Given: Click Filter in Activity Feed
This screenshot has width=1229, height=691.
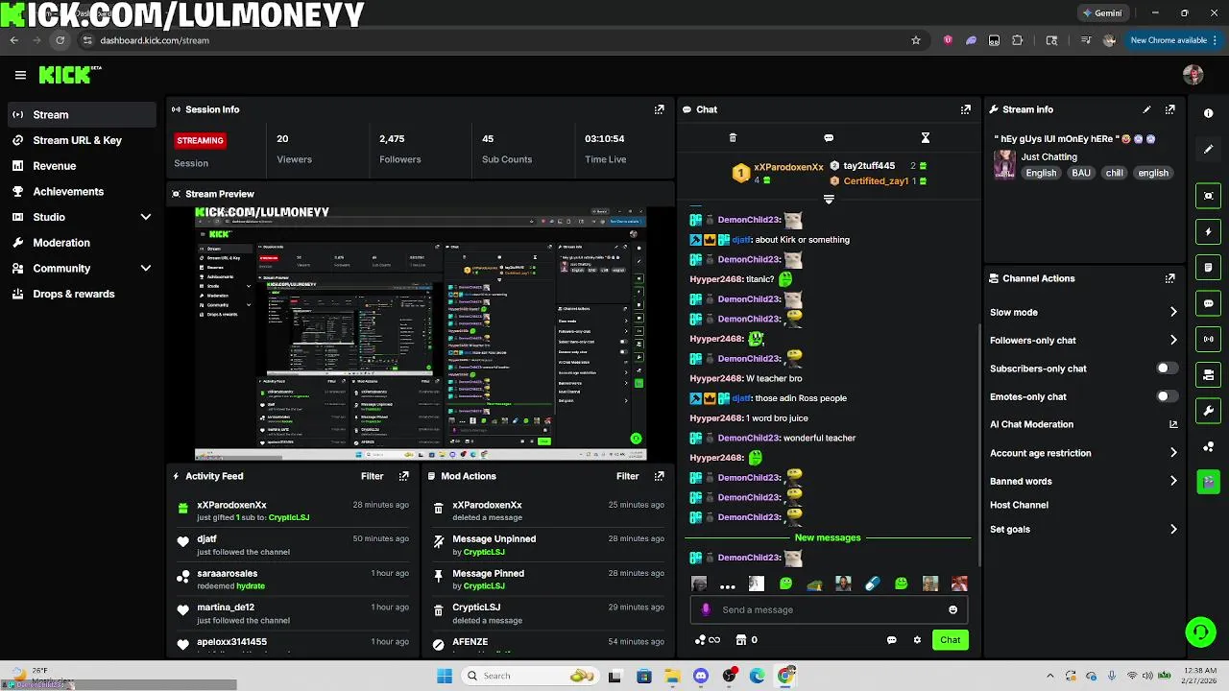Looking at the screenshot, I should pos(372,476).
